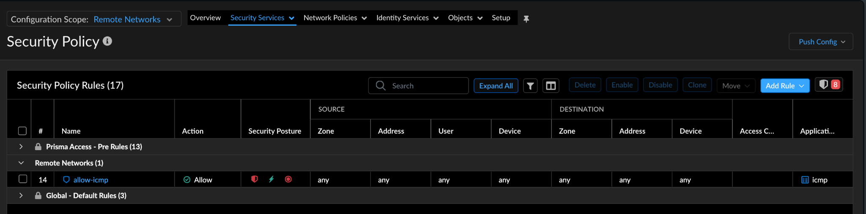Open Security Policy info icon
Image resolution: width=866 pixels, height=214 pixels.
(x=107, y=41)
